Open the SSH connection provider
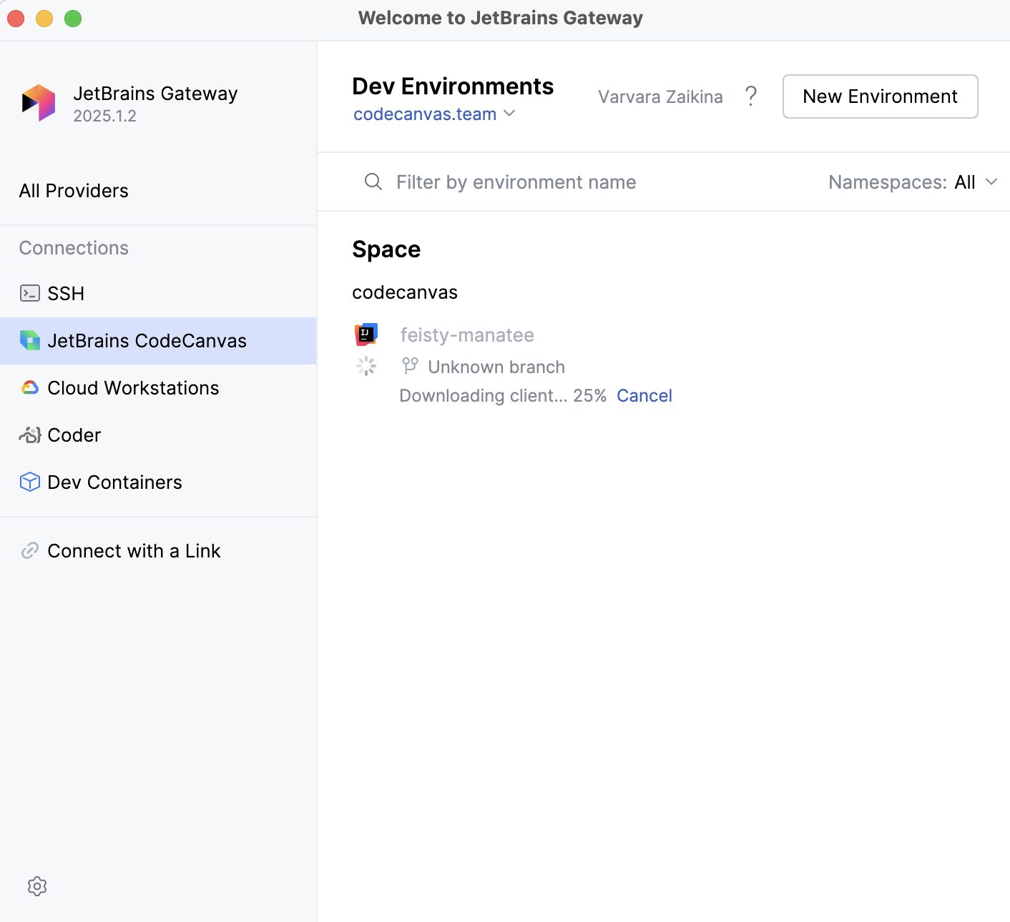 (158, 293)
